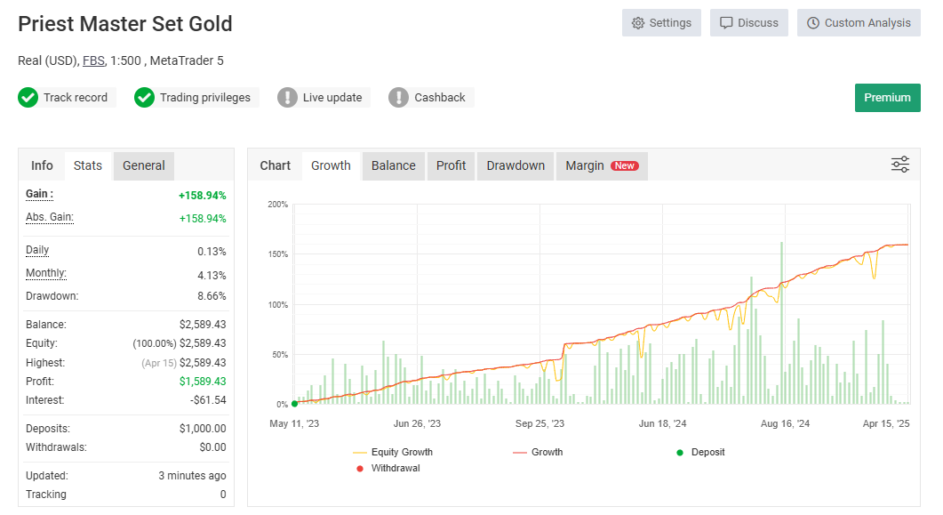
Task: Open the FBS broker link
Action: 92,60
